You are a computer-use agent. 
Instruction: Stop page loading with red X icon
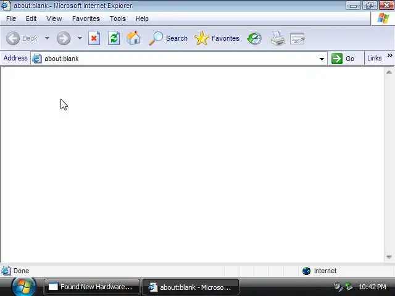(94, 38)
